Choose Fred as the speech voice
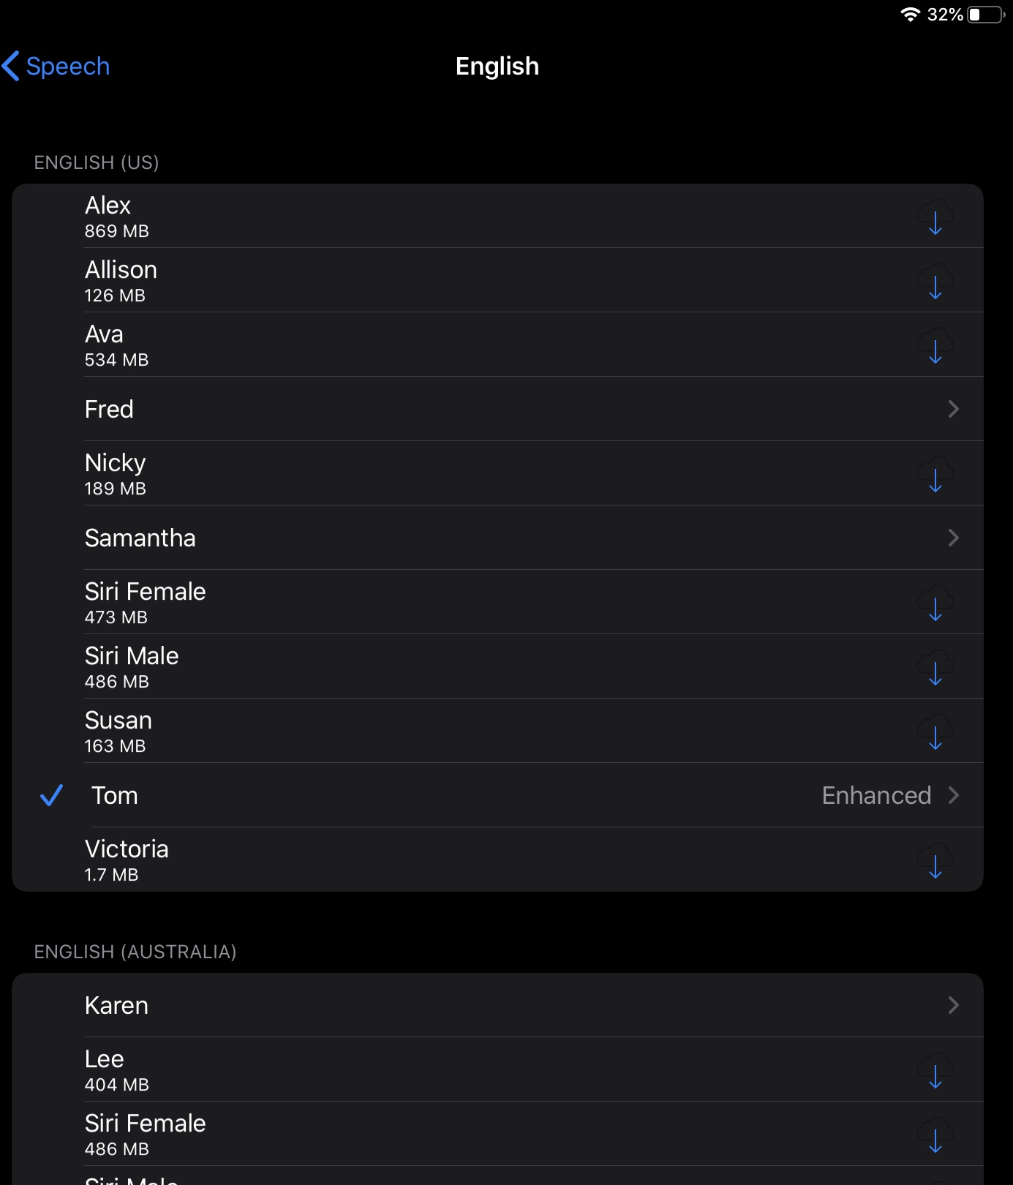Screen dimensions: 1013x1185 (110, 409)
